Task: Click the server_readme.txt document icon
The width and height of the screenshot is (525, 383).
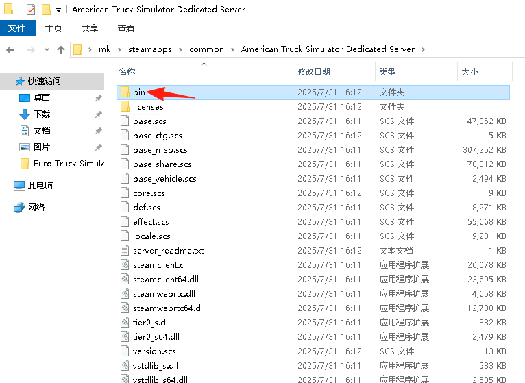Action: (125, 251)
